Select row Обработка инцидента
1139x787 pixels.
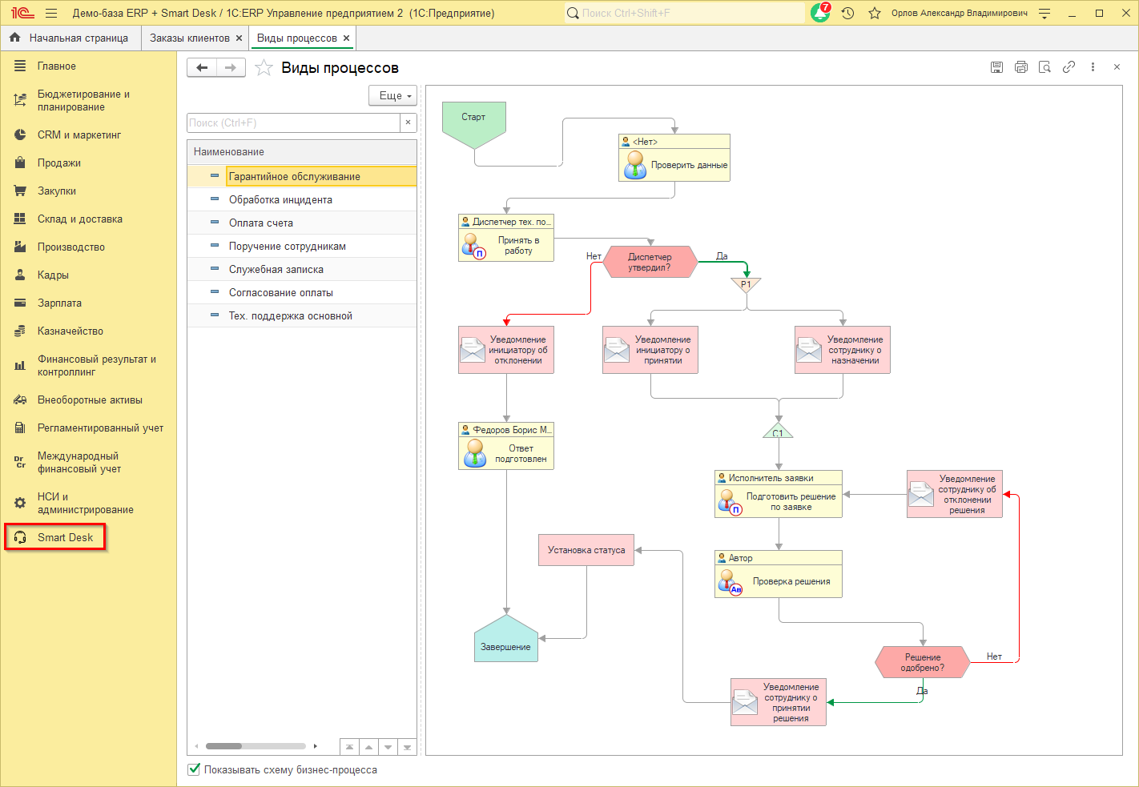click(x=302, y=200)
